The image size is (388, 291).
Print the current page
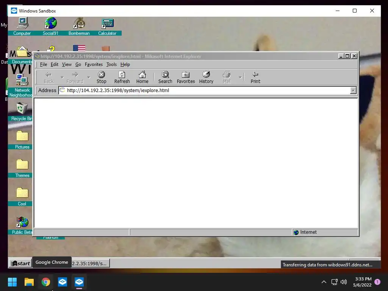coord(255,77)
